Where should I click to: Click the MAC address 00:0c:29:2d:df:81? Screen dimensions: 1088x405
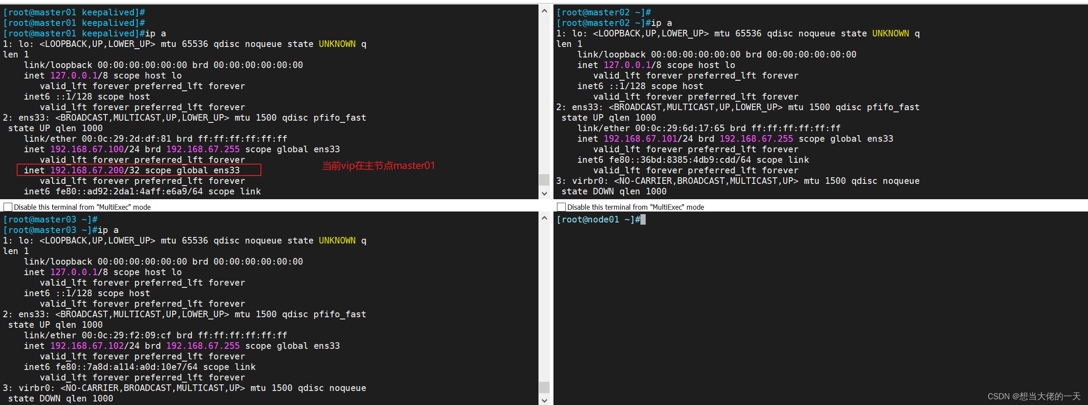[x=127, y=139]
